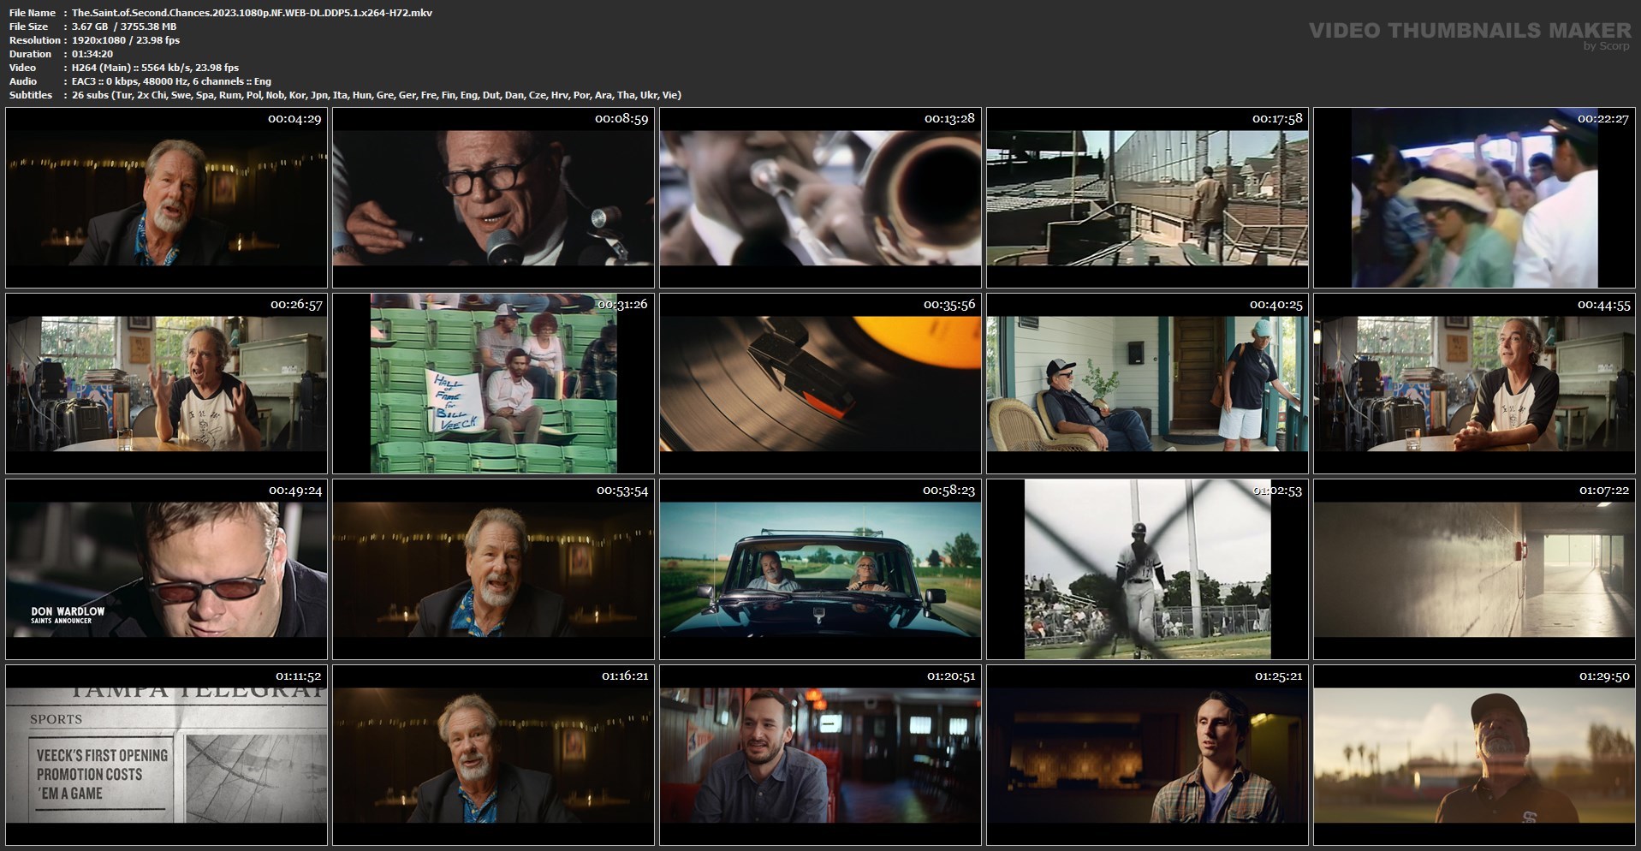This screenshot has width=1641, height=851.
Task: Click the 'File Name' label
Action: 33,13
